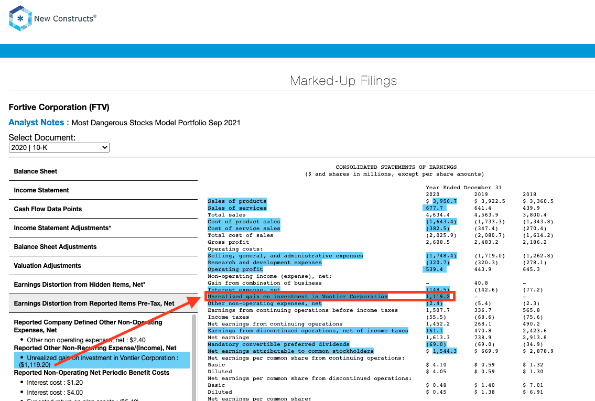
Task: Click the 2019 column header
Action: pos(481,194)
